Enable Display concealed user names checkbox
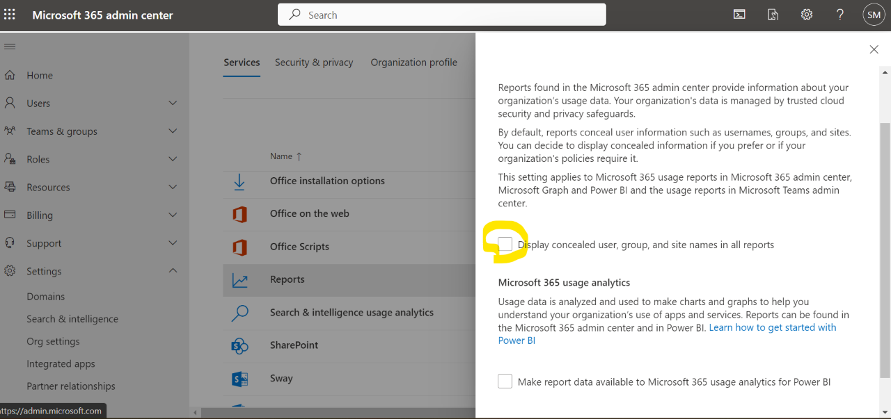Screen dimensions: 891x419 pyautogui.click(x=505, y=244)
